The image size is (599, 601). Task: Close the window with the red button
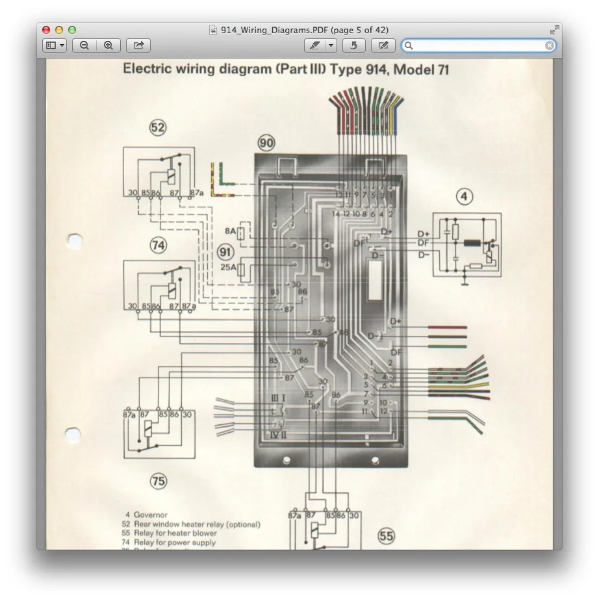point(46,30)
